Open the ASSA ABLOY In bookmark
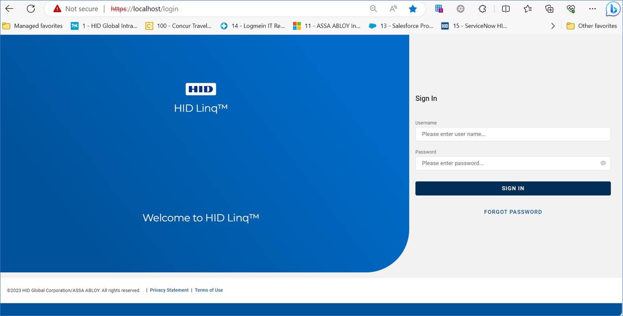The width and height of the screenshot is (623, 316). coord(327,26)
